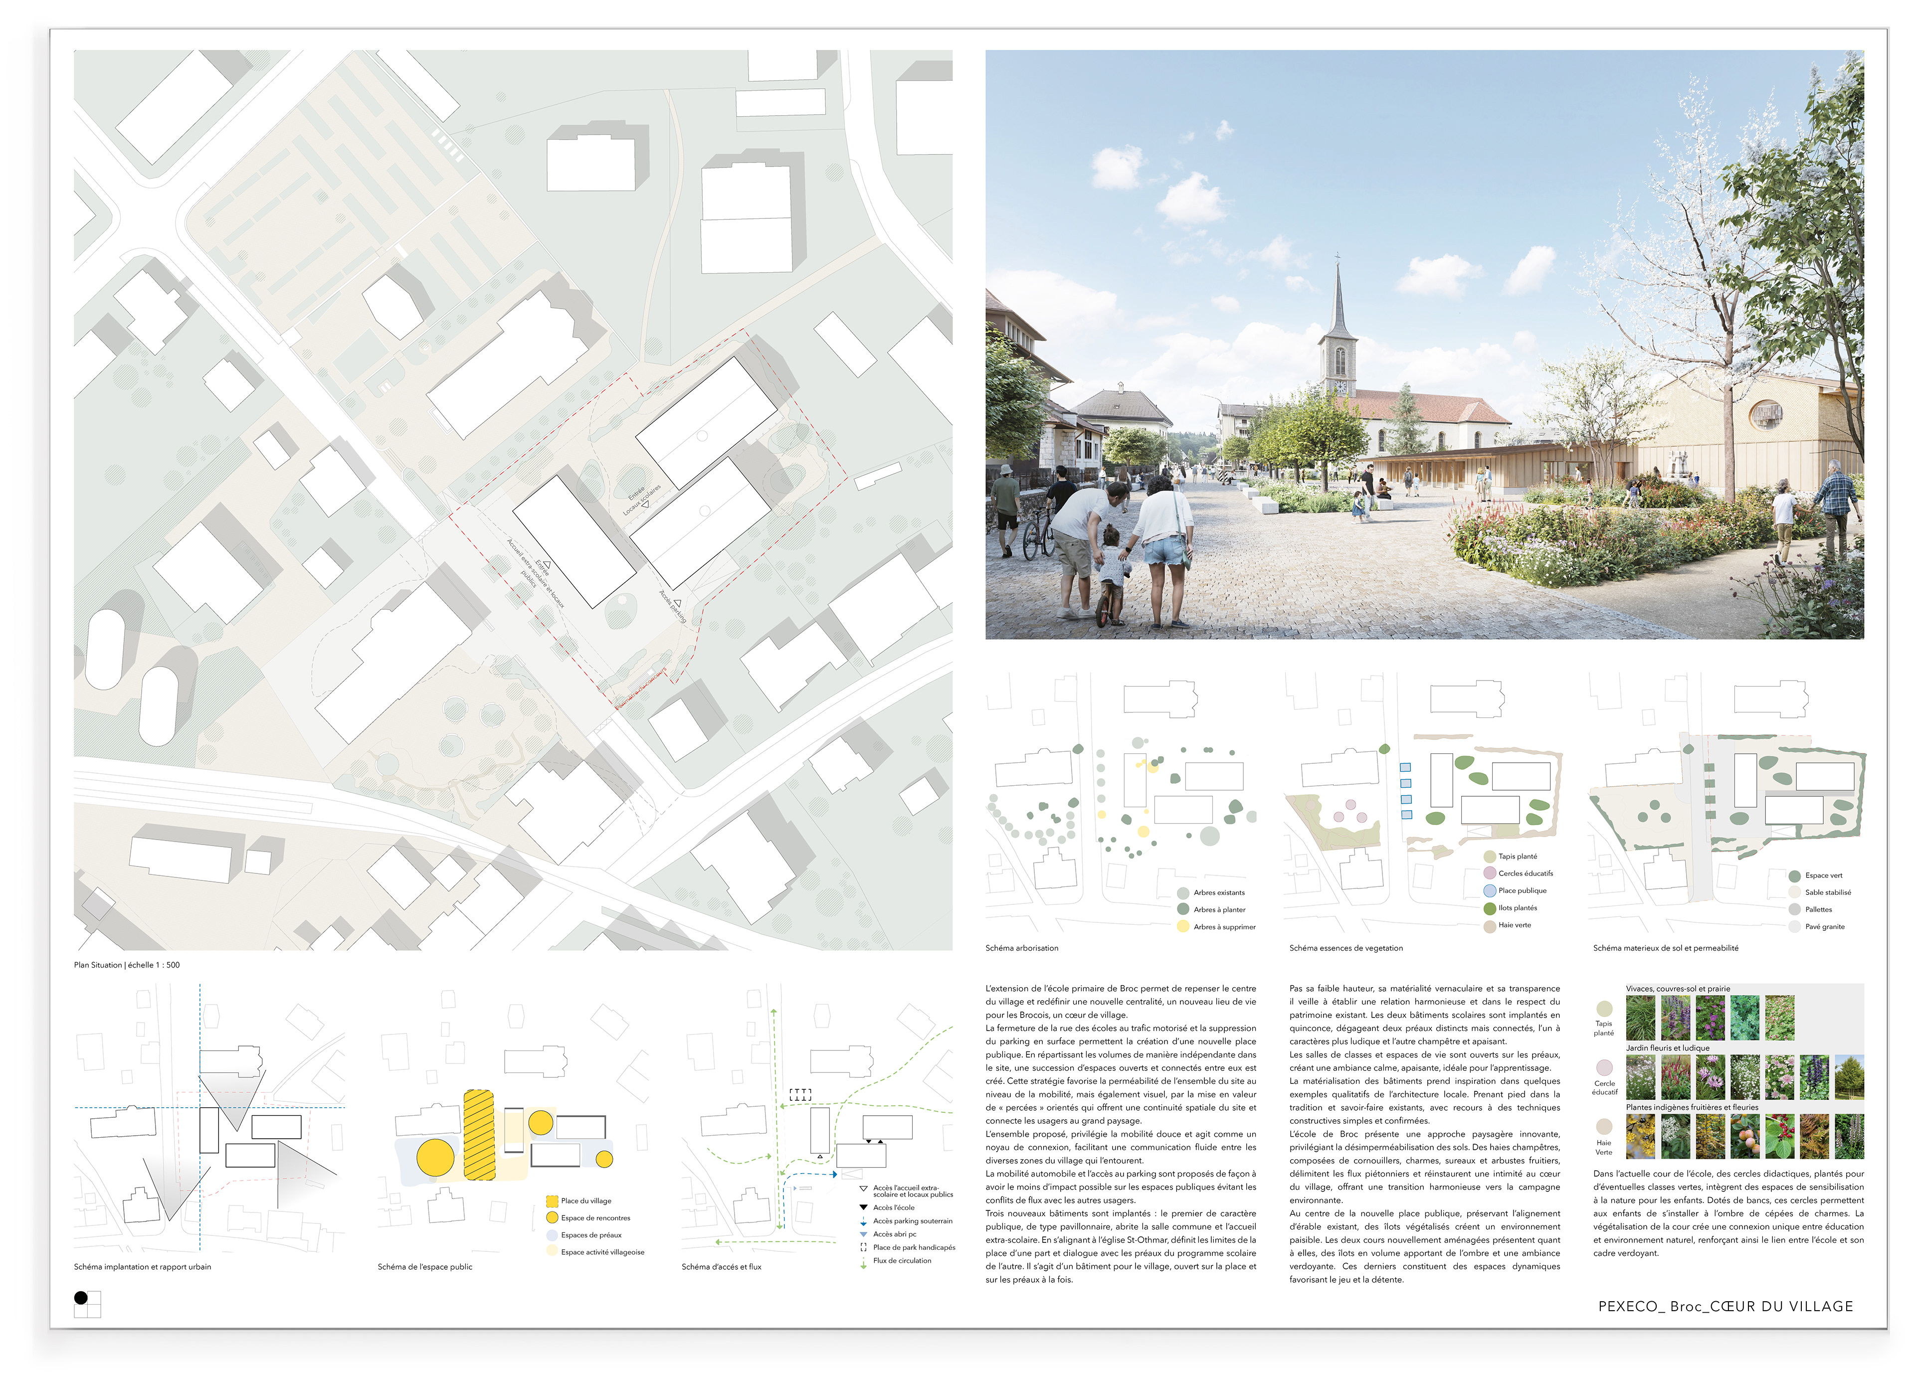The height and width of the screenshot is (1377, 1915).
Task: Select the yellow 'Place du village' legend swatch
Action: pos(552,1201)
